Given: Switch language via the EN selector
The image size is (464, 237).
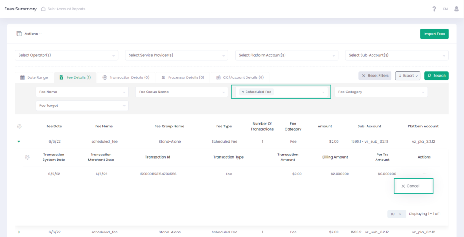Looking at the screenshot, I should (445, 9).
